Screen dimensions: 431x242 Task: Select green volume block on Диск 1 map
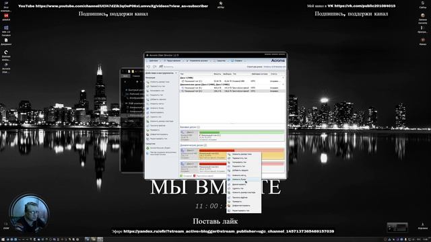tap(241, 136)
